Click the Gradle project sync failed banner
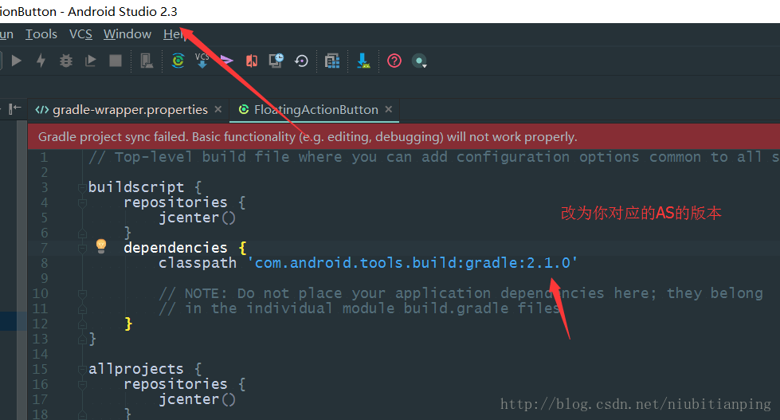 [403, 137]
